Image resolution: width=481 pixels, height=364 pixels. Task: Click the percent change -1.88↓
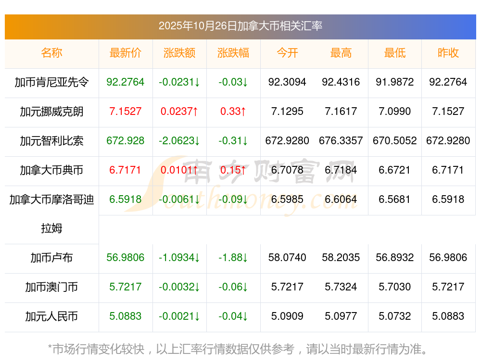[233, 257]
